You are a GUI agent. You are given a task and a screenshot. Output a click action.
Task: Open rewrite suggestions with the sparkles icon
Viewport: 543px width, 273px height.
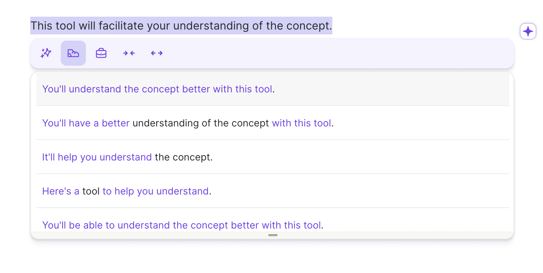46,53
